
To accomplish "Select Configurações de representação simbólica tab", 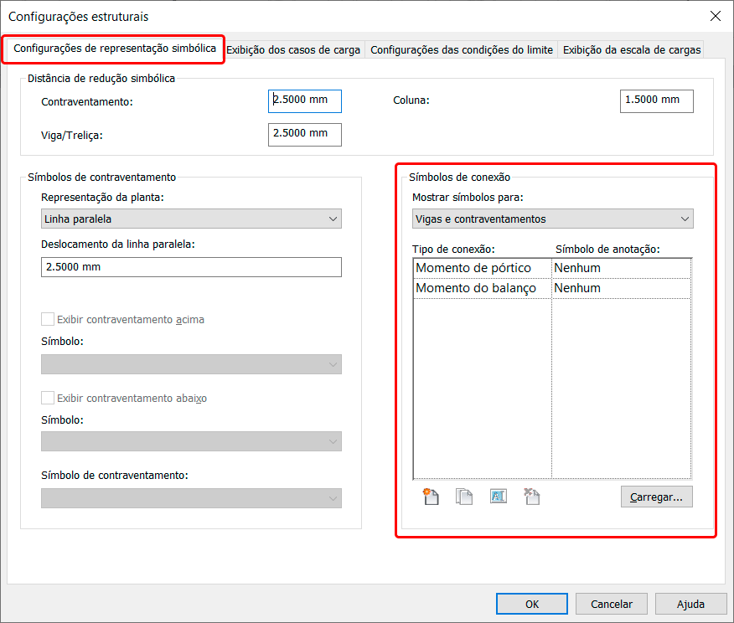I will pos(112,49).
